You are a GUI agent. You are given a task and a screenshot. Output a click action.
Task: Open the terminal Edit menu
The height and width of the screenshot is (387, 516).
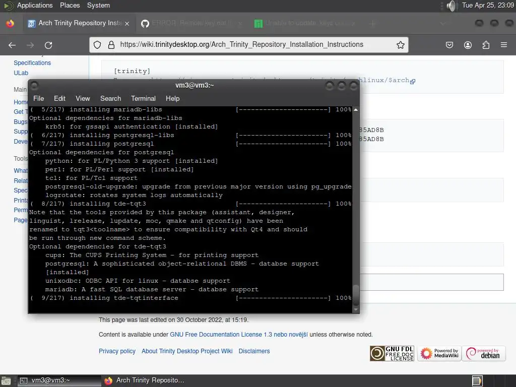click(59, 98)
